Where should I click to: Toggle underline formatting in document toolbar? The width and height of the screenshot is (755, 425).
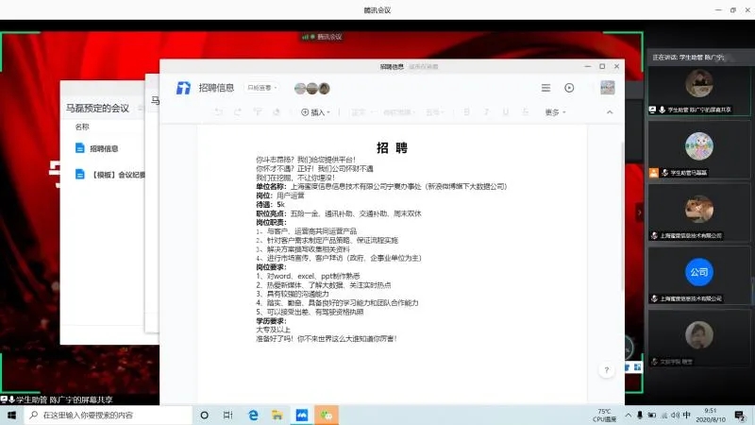click(507, 112)
